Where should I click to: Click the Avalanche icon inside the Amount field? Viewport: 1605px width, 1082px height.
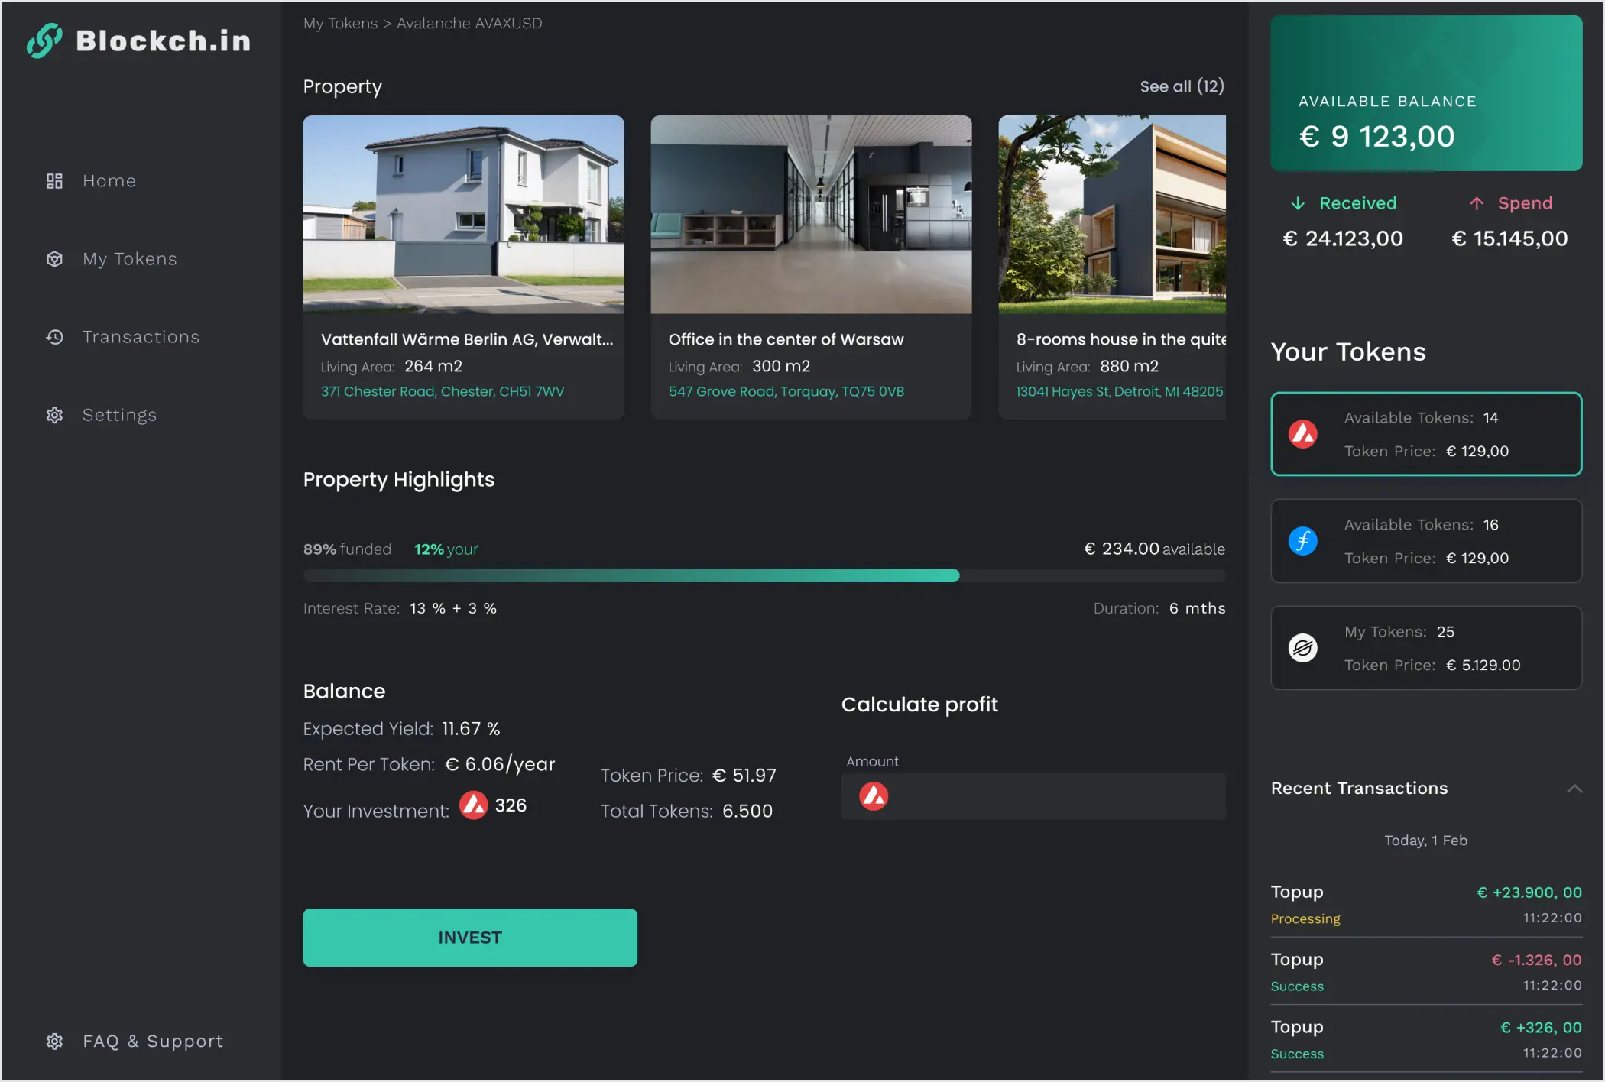[872, 796]
